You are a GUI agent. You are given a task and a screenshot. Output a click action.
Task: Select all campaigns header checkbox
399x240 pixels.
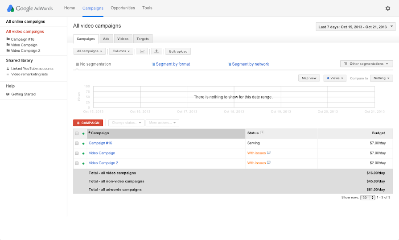click(x=77, y=133)
